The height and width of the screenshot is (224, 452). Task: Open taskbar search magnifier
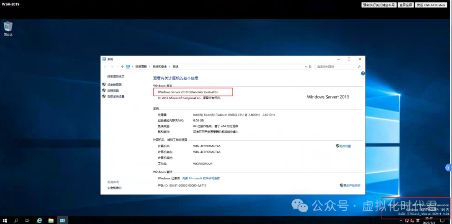click(x=16, y=220)
